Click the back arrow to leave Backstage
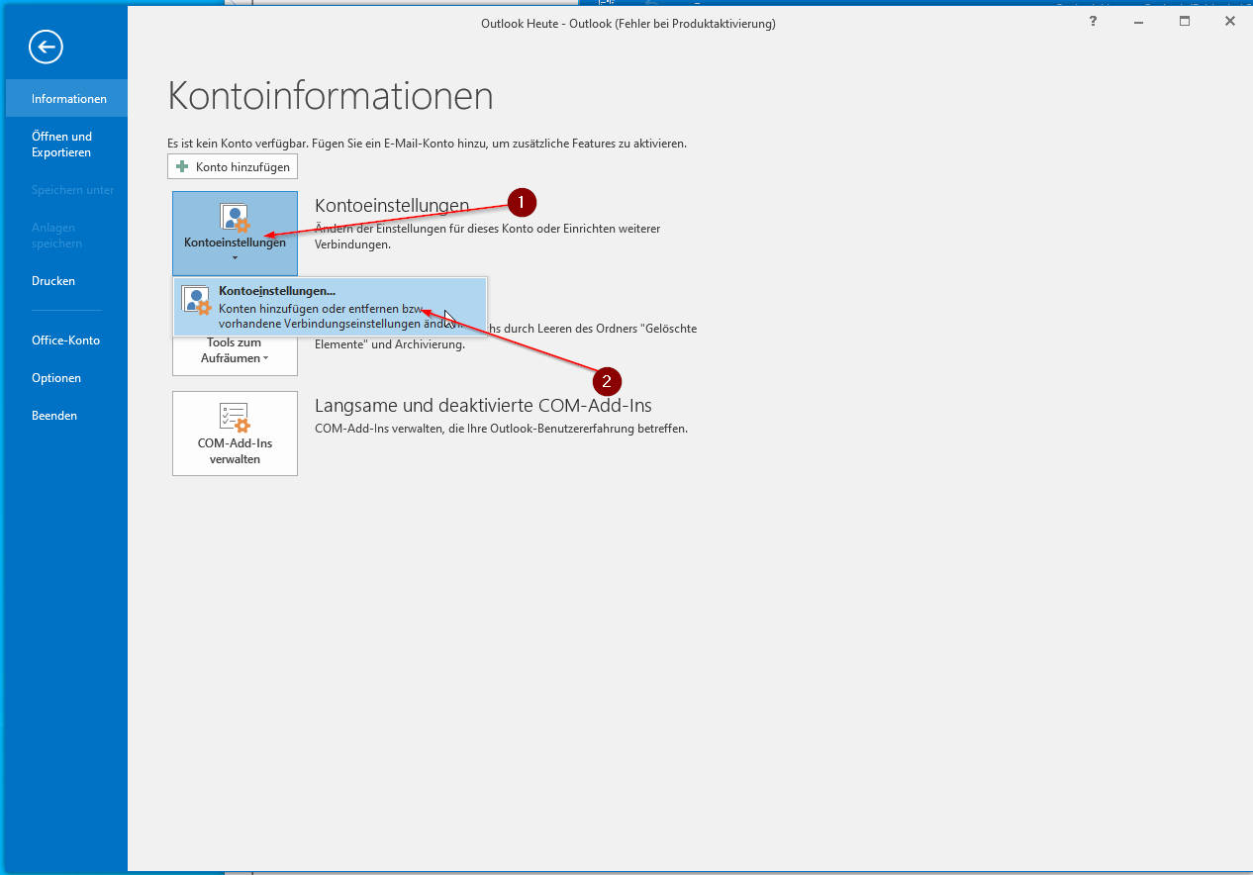The width and height of the screenshot is (1253, 875). (x=46, y=47)
